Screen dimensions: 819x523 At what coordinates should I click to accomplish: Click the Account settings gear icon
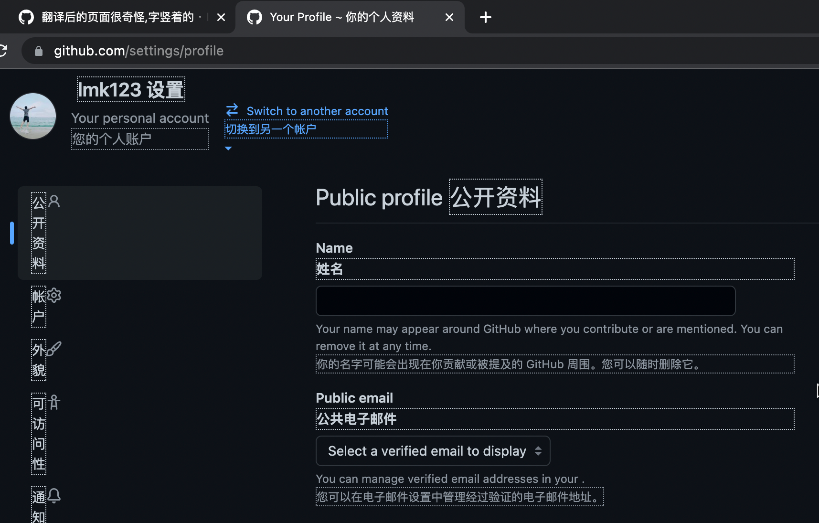pos(54,295)
